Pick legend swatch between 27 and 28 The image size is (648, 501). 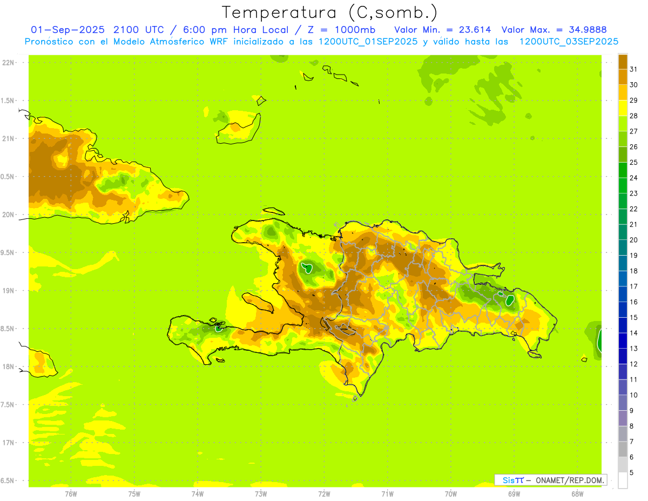(x=623, y=123)
